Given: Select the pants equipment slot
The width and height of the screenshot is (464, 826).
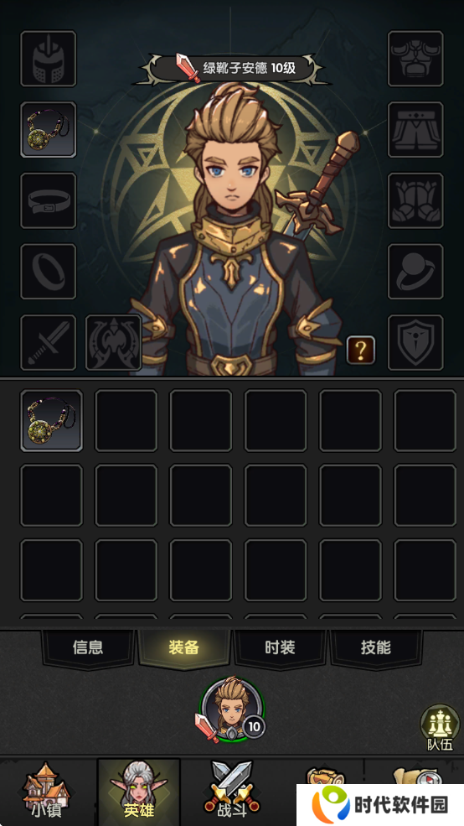Looking at the screenshot, I should [415, 130].
